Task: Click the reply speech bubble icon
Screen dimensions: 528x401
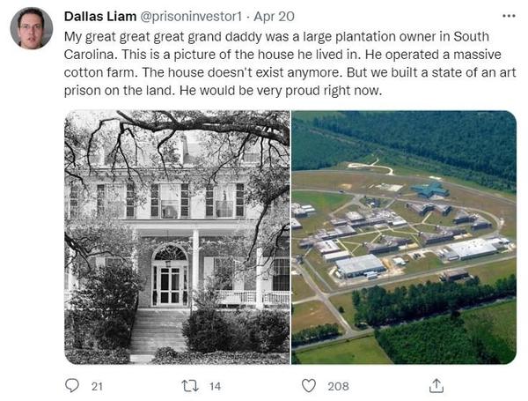Action: tap(72, 385)
